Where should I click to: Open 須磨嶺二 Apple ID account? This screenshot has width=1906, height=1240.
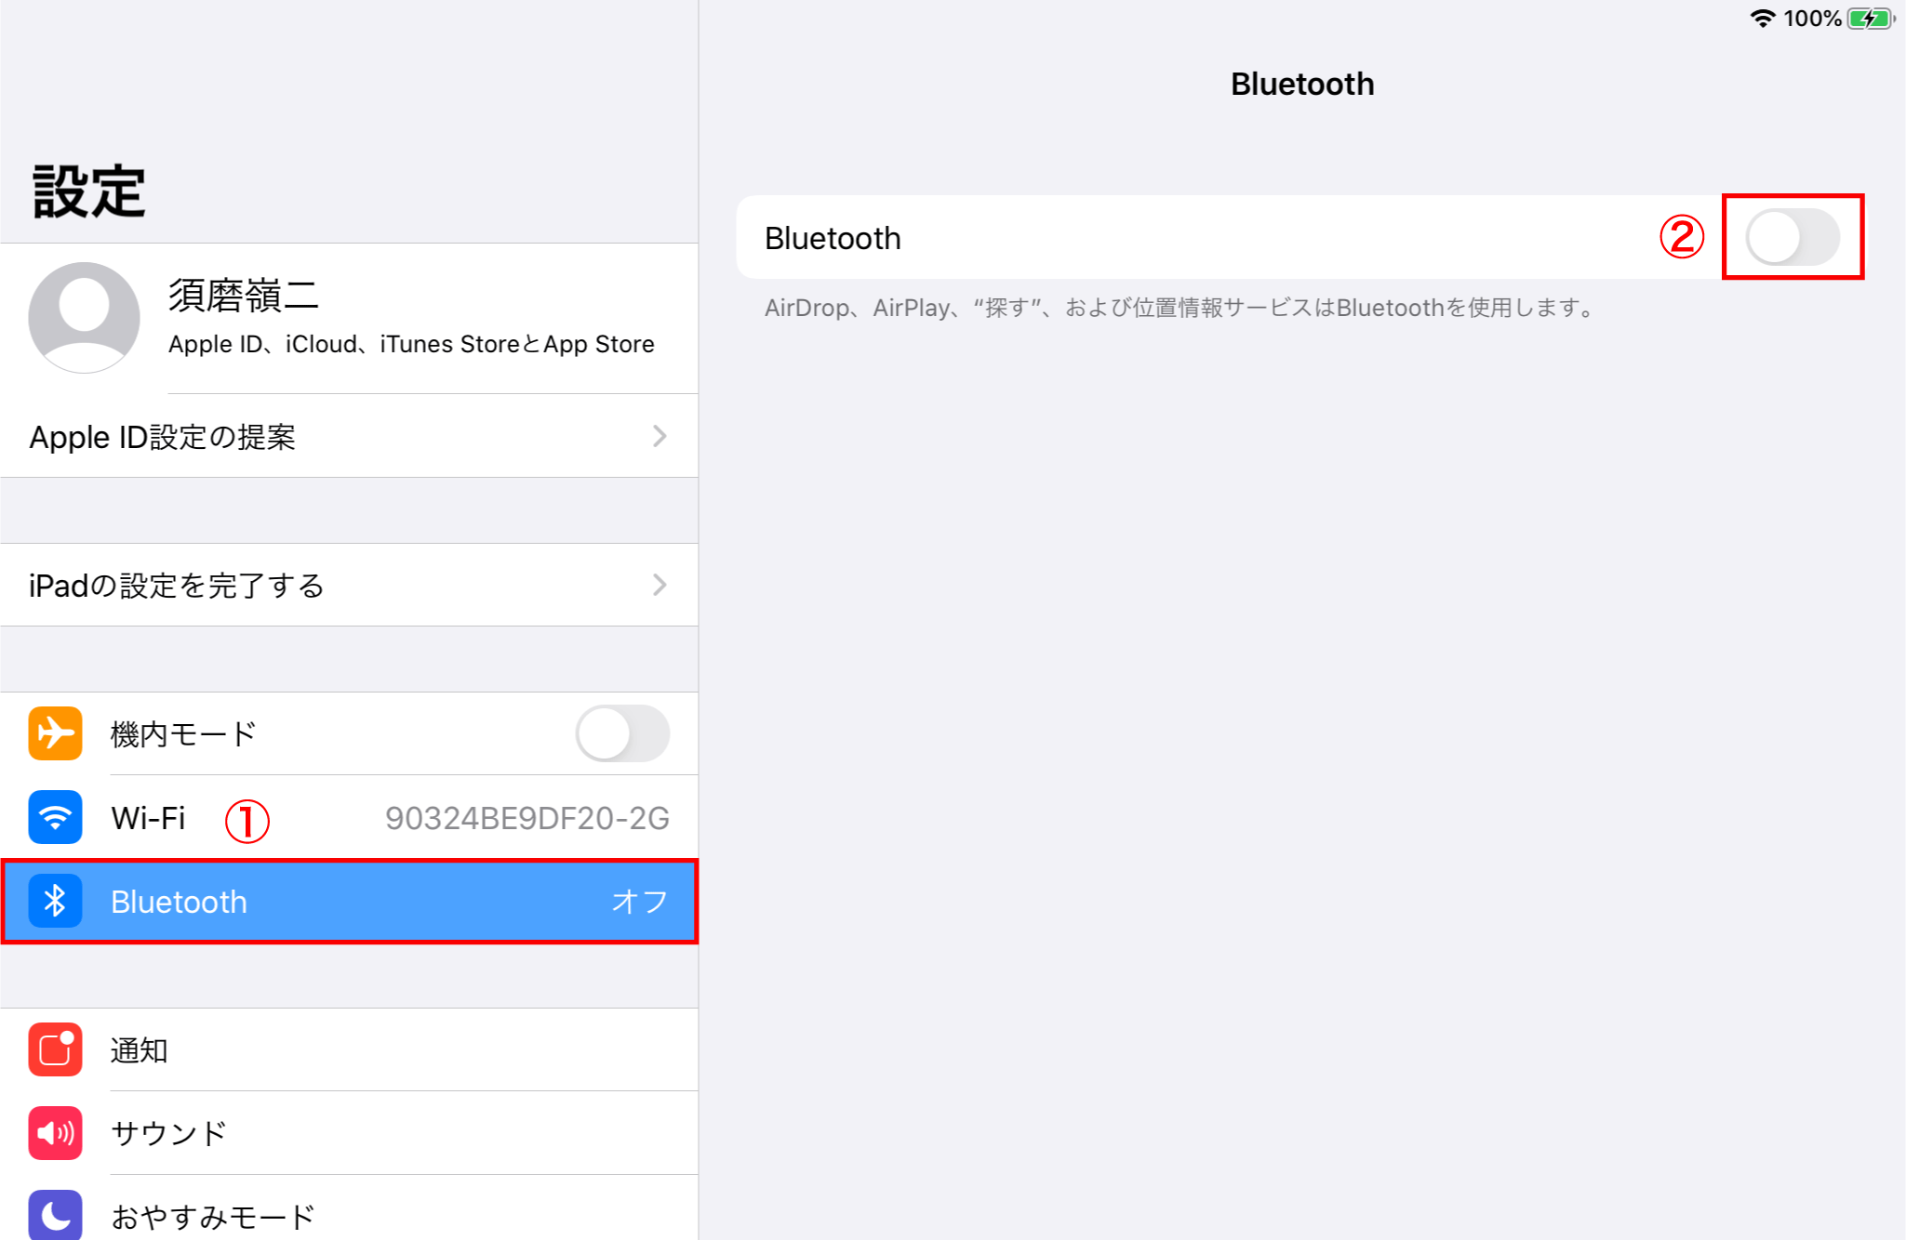click(409, 318)
